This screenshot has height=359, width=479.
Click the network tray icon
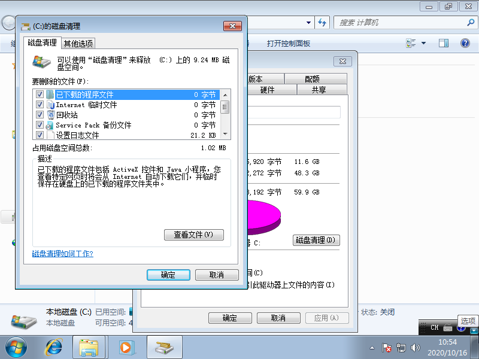(401, 347)
